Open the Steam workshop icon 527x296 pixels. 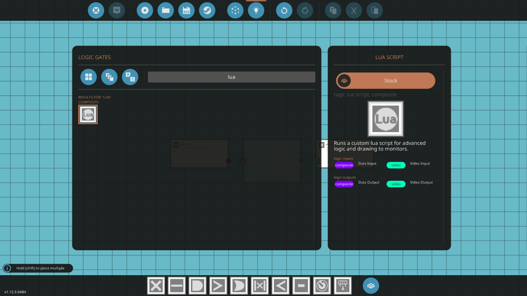click(x=207, y=10)
